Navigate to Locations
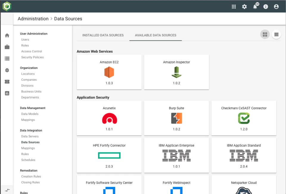Image resolution: width=286 pixels, height=194 pixels. (28, 74)
